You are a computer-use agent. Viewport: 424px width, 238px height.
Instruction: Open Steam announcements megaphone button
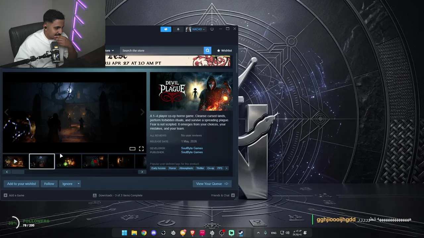point(166,29)
